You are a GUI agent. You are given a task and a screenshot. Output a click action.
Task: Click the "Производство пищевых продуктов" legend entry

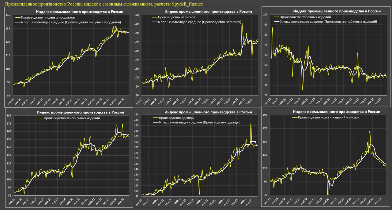pos(47,18)
